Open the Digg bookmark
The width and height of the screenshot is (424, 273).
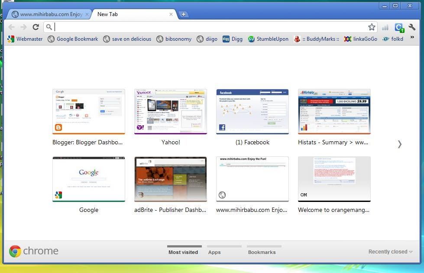point(232,39)
